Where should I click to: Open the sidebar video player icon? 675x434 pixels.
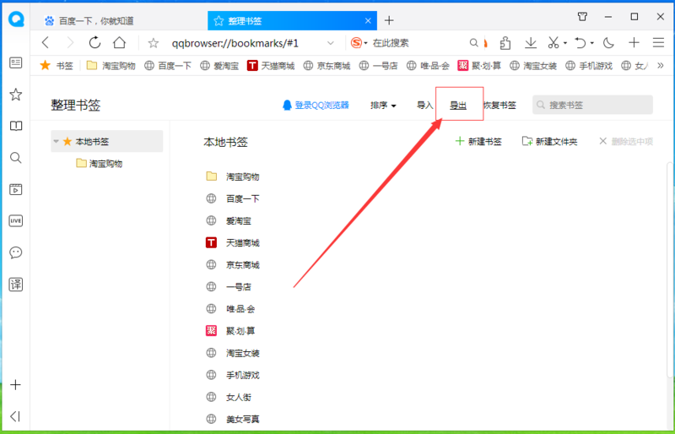point(16,189)
